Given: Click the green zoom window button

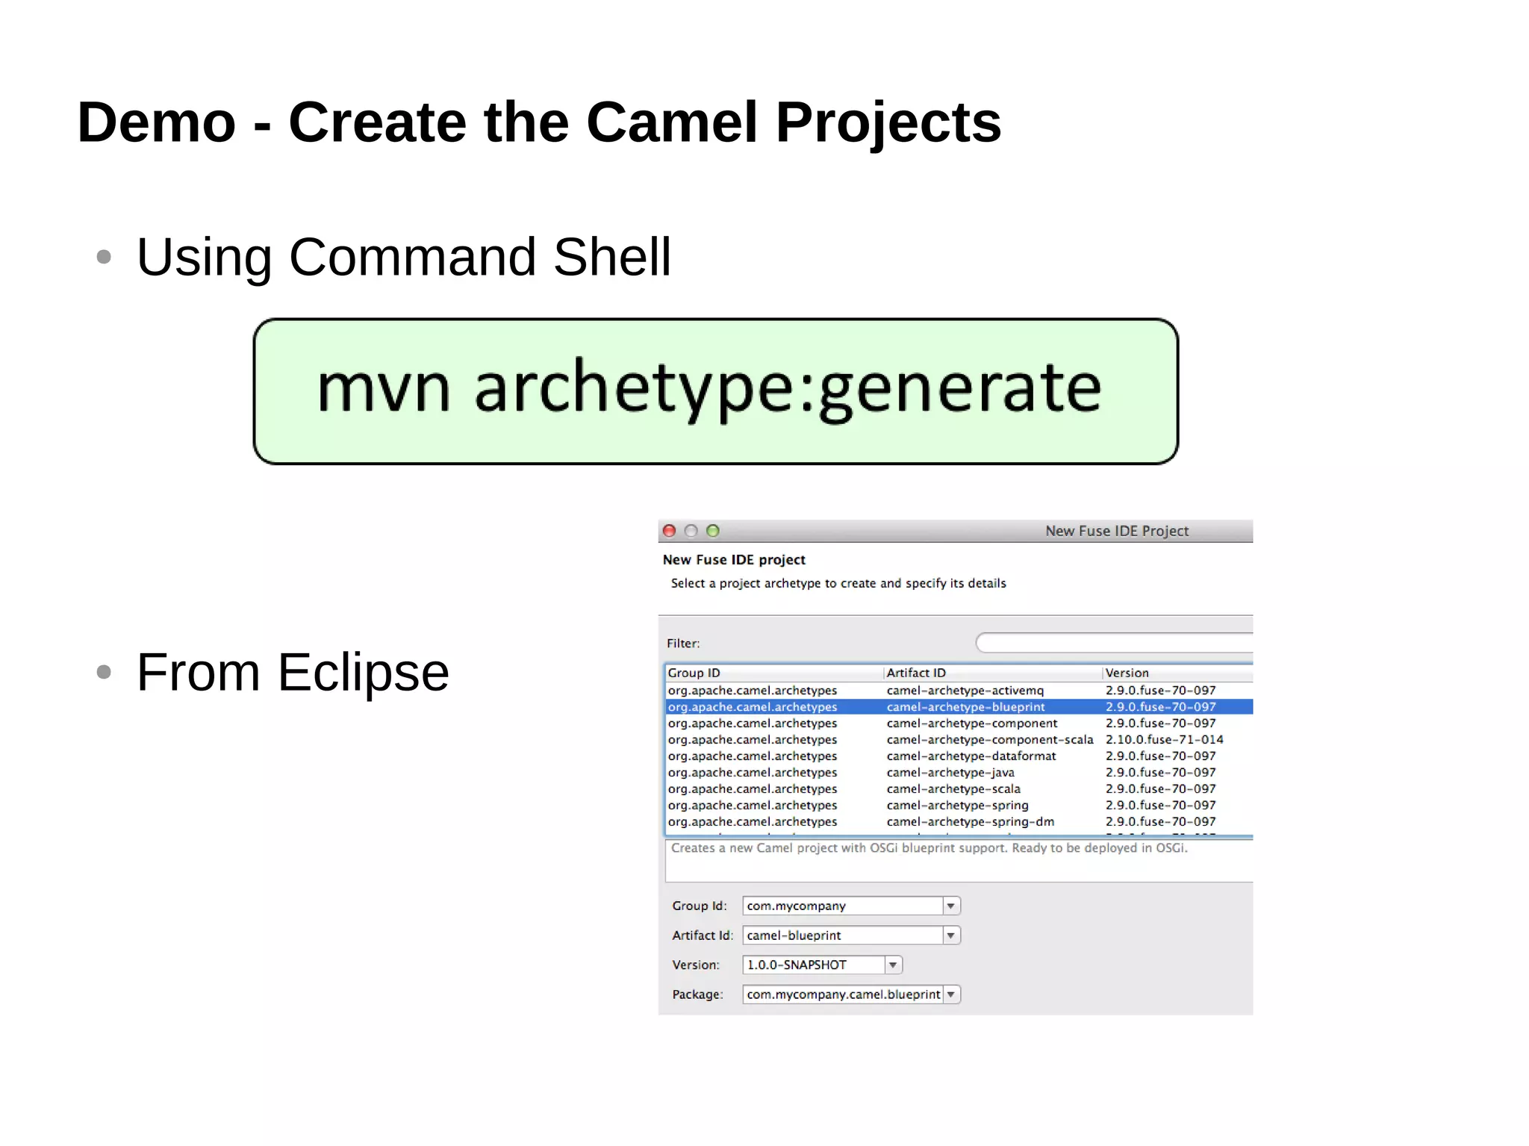Looking at the screenshot, I should click(x=713, y=531).
